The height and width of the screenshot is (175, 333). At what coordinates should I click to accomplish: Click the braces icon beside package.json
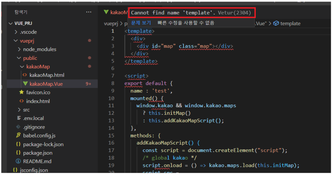(x=18, y=153)
